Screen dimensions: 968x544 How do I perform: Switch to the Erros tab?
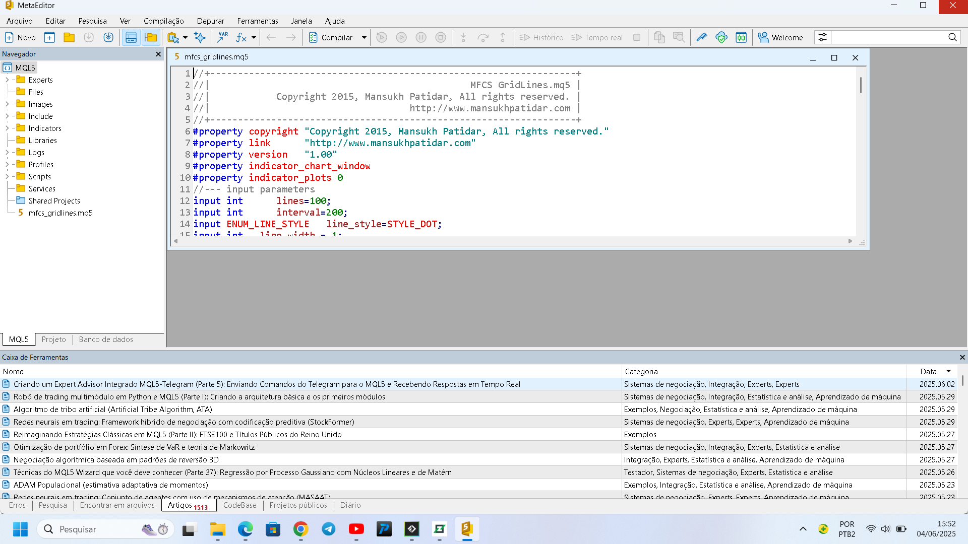tap(17, 505)
